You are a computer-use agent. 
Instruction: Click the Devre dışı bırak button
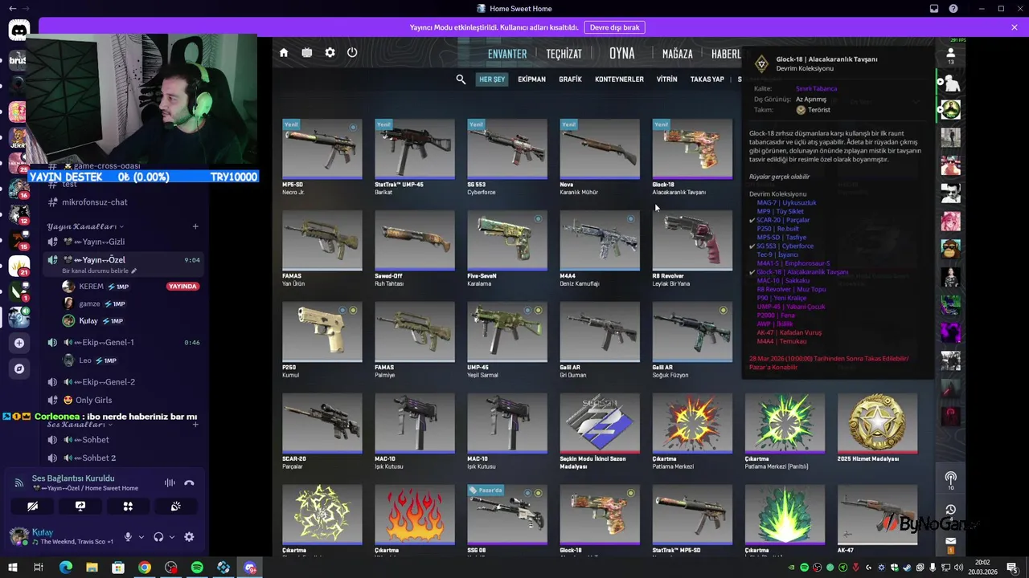point(615,27)
